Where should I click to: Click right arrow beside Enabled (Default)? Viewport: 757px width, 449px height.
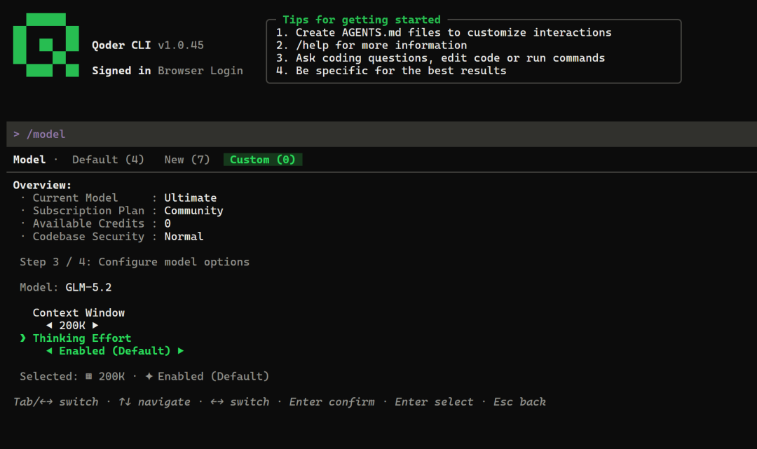click(x=181, y=351)
